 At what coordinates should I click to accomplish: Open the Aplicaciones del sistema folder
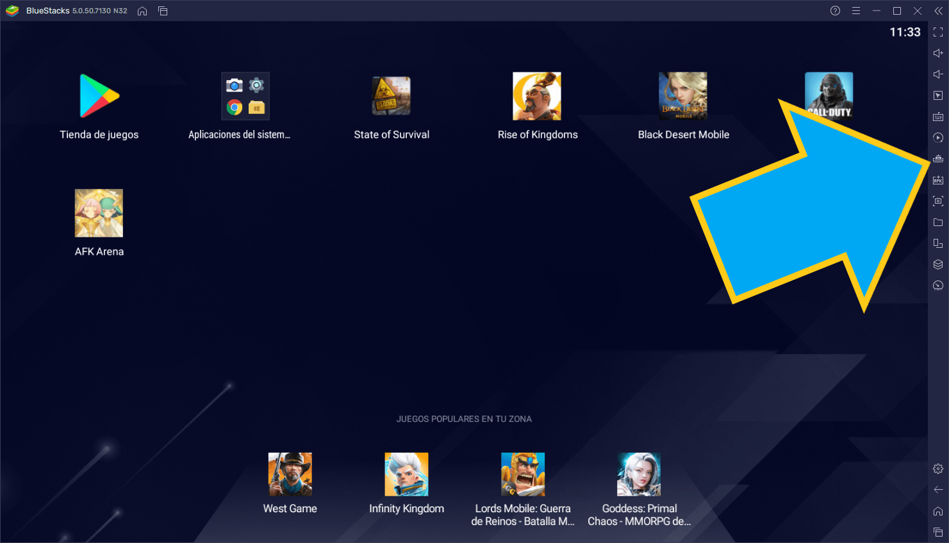tap(245, 96)
